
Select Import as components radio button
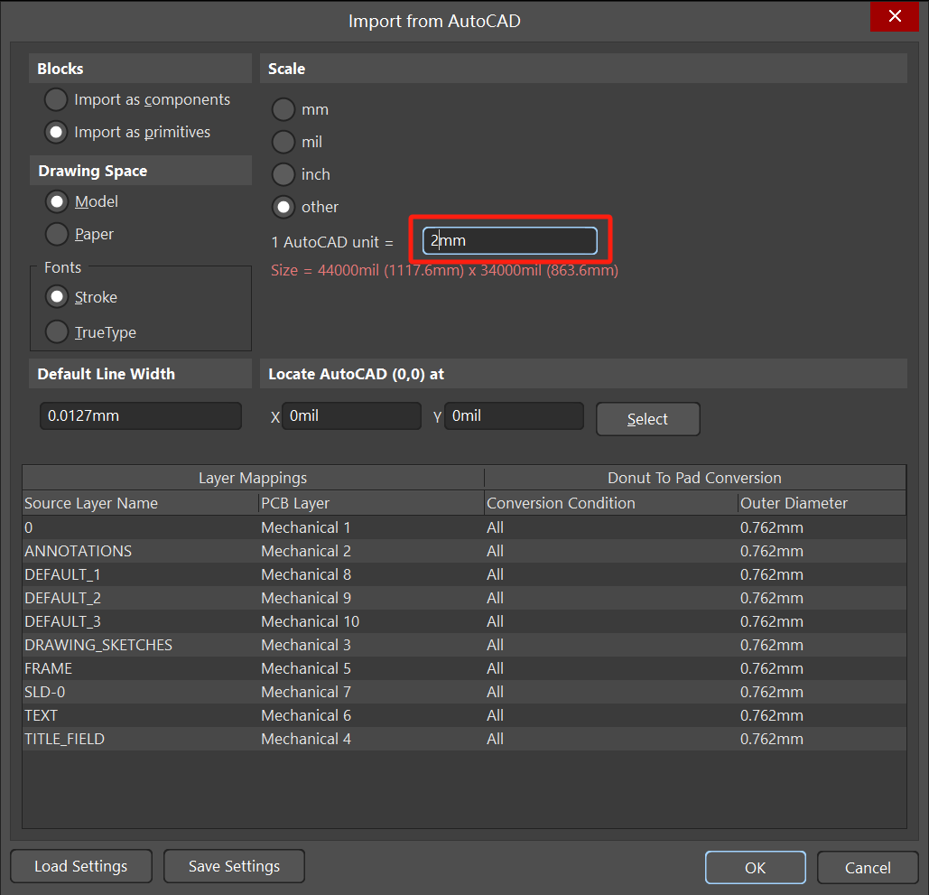[x=56, y=100]
